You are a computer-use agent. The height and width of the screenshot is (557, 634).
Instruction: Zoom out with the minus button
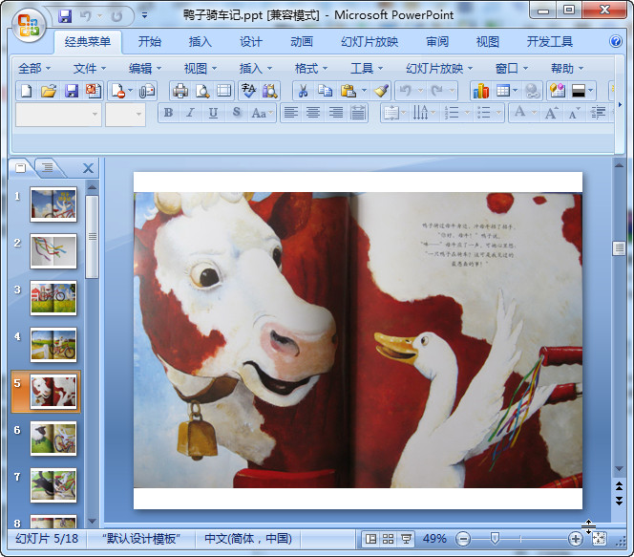pos(463,539)
